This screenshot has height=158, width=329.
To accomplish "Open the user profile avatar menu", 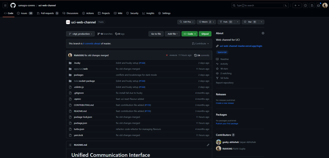I will pos(325,5).
